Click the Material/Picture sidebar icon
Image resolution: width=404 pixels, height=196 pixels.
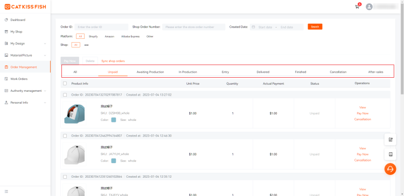click(x=6, y=55)
